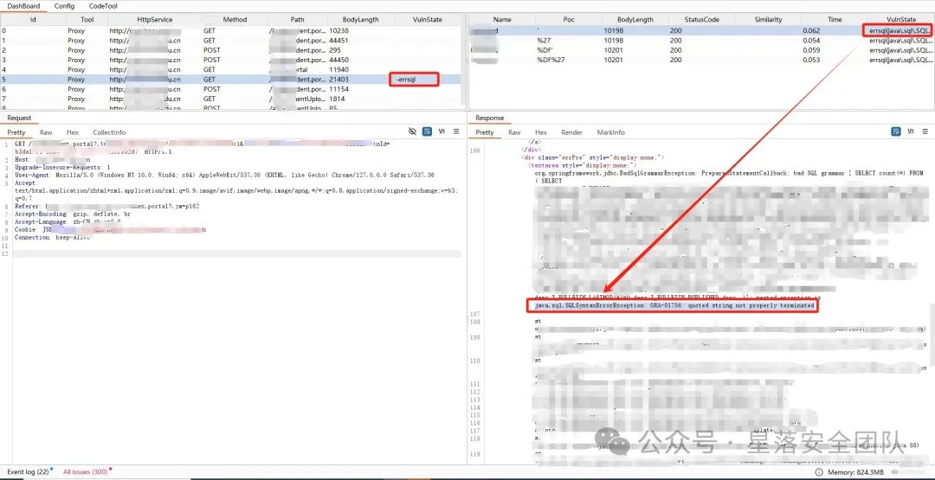Open the Render tab in Response panel

pos(572,132)
